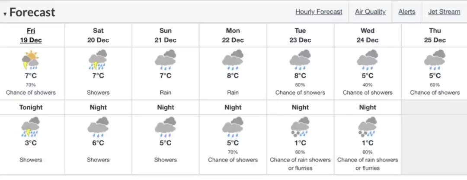Open the Air Quality link
Viewport: 467px width, 180px height.
click(370, 12)
